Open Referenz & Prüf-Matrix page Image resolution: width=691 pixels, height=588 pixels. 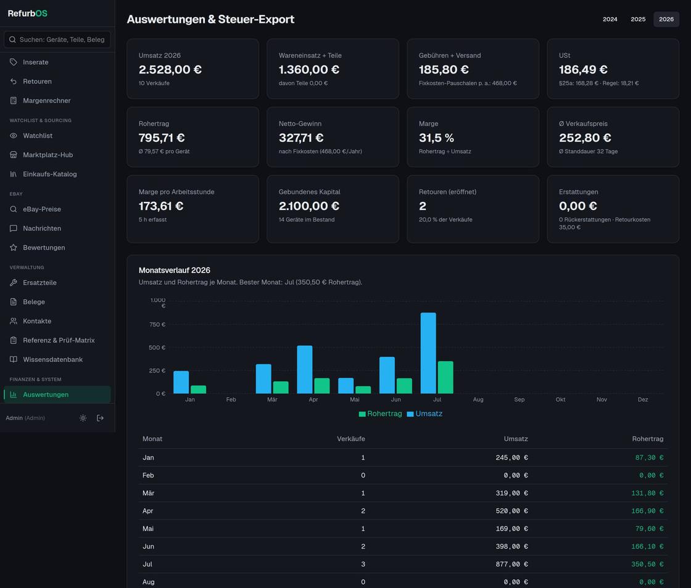pyautogui.click(x=57, y=340)
